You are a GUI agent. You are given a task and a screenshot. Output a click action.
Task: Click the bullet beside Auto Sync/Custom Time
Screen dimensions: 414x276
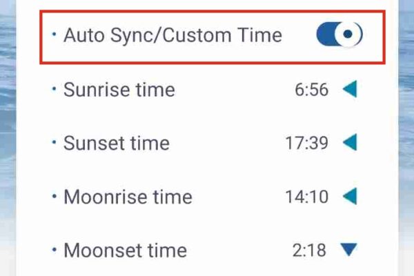[x=54, y=34]
